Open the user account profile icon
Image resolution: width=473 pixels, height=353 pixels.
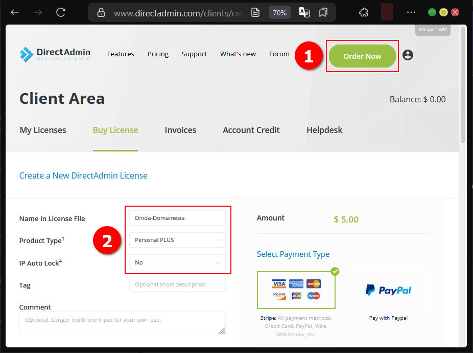[408, 55]
